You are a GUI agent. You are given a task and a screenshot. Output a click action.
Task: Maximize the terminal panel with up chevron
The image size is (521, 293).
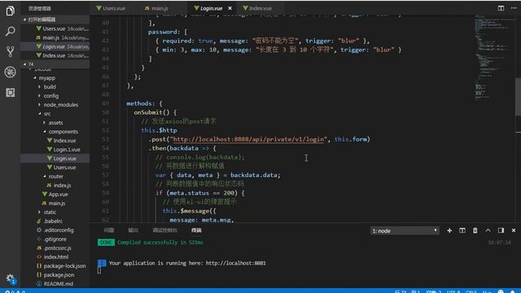point(488,230)
